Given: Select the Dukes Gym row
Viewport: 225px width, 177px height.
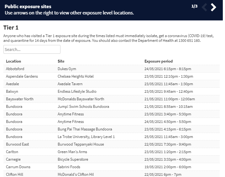Looking at the screenshot, I should coord(112,69).
